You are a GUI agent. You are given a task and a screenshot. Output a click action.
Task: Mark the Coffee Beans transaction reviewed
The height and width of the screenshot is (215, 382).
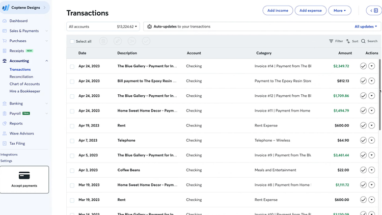[x=363, y=170]
